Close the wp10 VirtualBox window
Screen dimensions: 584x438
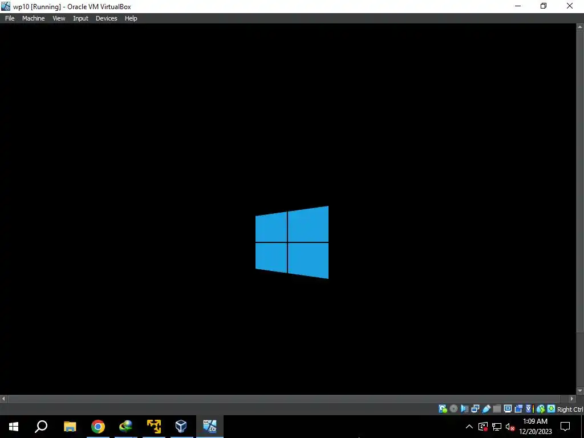tap(570, 6)
